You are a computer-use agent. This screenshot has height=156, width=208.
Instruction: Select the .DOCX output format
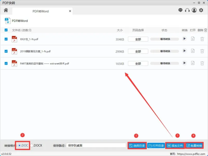(x=31, y=145)
